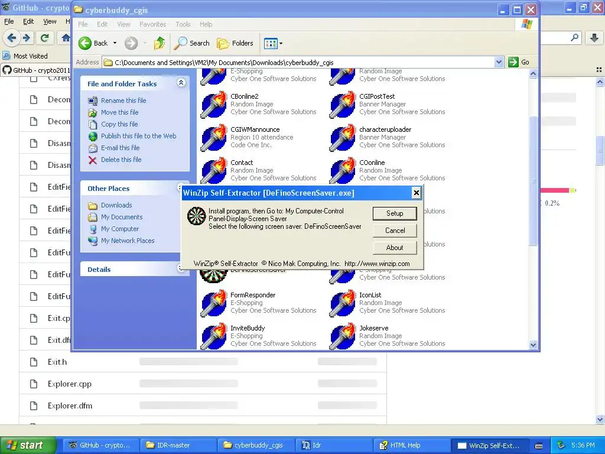605x454 pixels.
Task: Switch to HTML Help taskbar button
Action: [411, 446]
